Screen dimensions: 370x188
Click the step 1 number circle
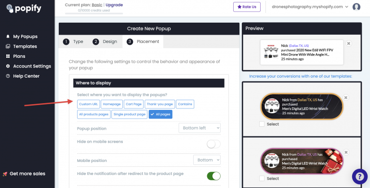pyautogui.click(x=66, y=42)
